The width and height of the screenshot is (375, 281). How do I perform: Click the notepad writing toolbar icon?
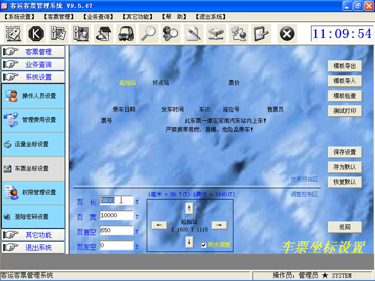(104, 34)
